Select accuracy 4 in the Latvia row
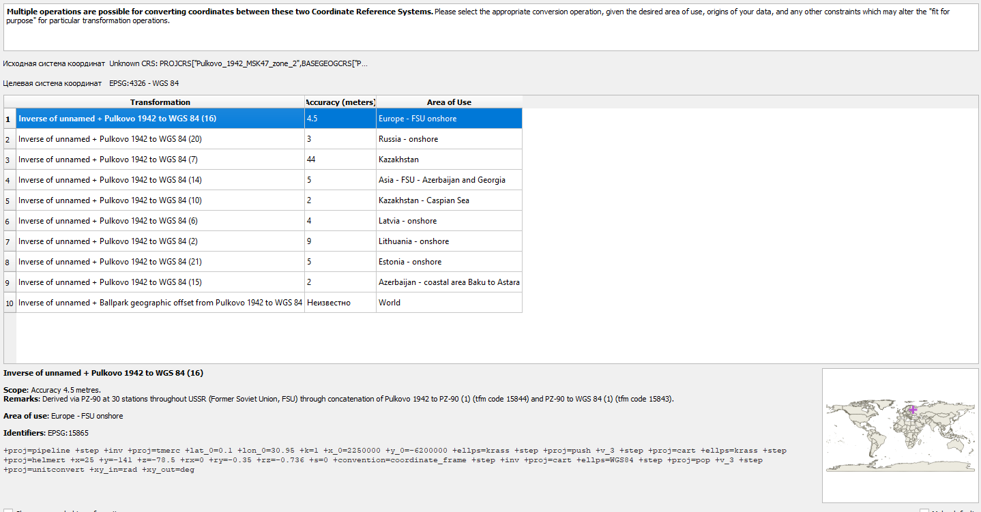Viewport: 981px width, 512px height. click(340, 221)
